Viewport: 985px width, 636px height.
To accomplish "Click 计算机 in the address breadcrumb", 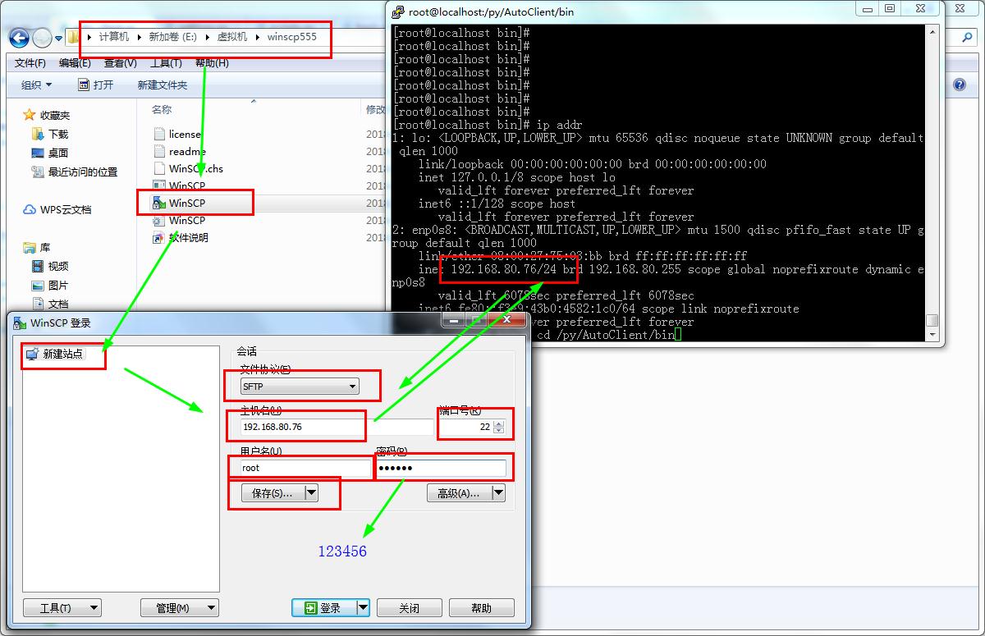I will (x=114, y=37).
